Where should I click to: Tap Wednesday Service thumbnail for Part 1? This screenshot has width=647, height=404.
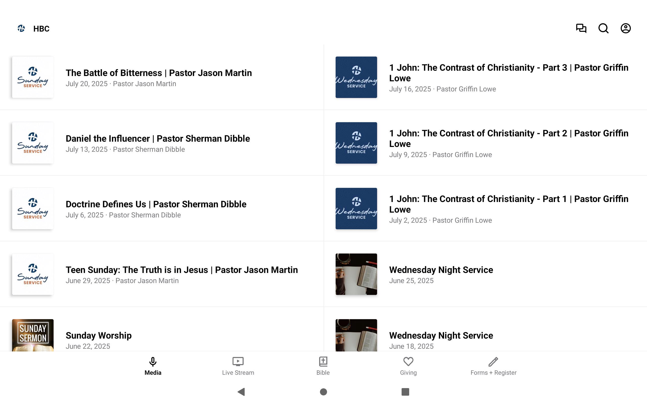pos(356,208)
